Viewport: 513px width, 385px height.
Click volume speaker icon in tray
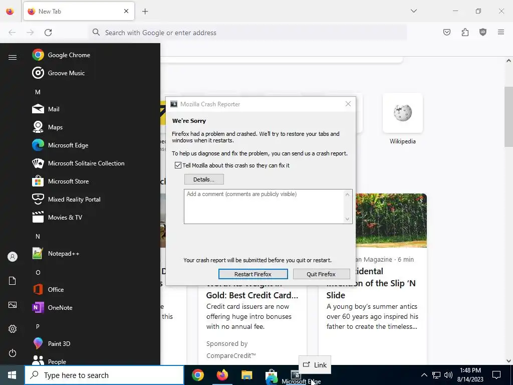pyautogui.click(x=448, y=375)
